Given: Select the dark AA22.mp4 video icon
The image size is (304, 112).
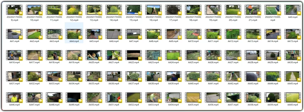Looking at the screenshot, I should tap(134, 55).
